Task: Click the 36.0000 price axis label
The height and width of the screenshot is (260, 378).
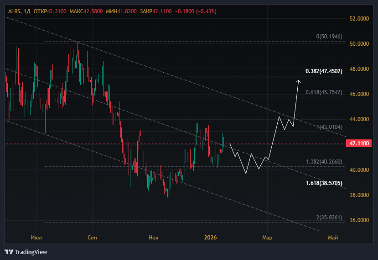Action: 359,220
